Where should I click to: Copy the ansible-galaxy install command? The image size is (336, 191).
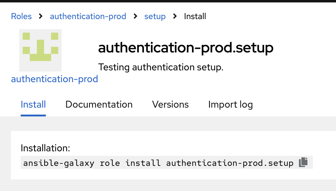[303, 163]
